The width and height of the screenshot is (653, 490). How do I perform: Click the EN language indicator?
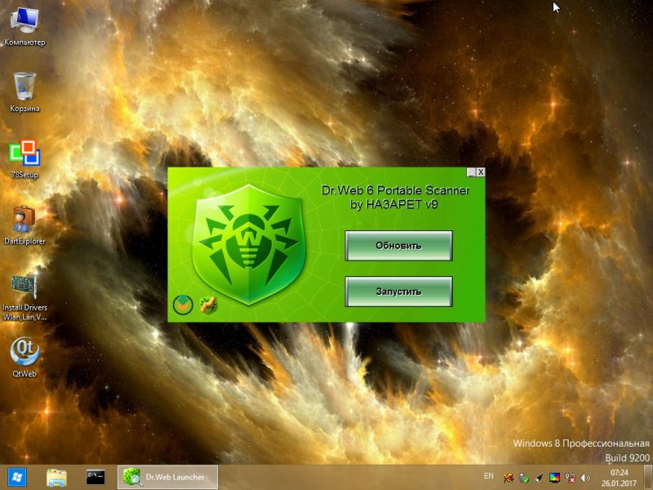pos(489,476)
